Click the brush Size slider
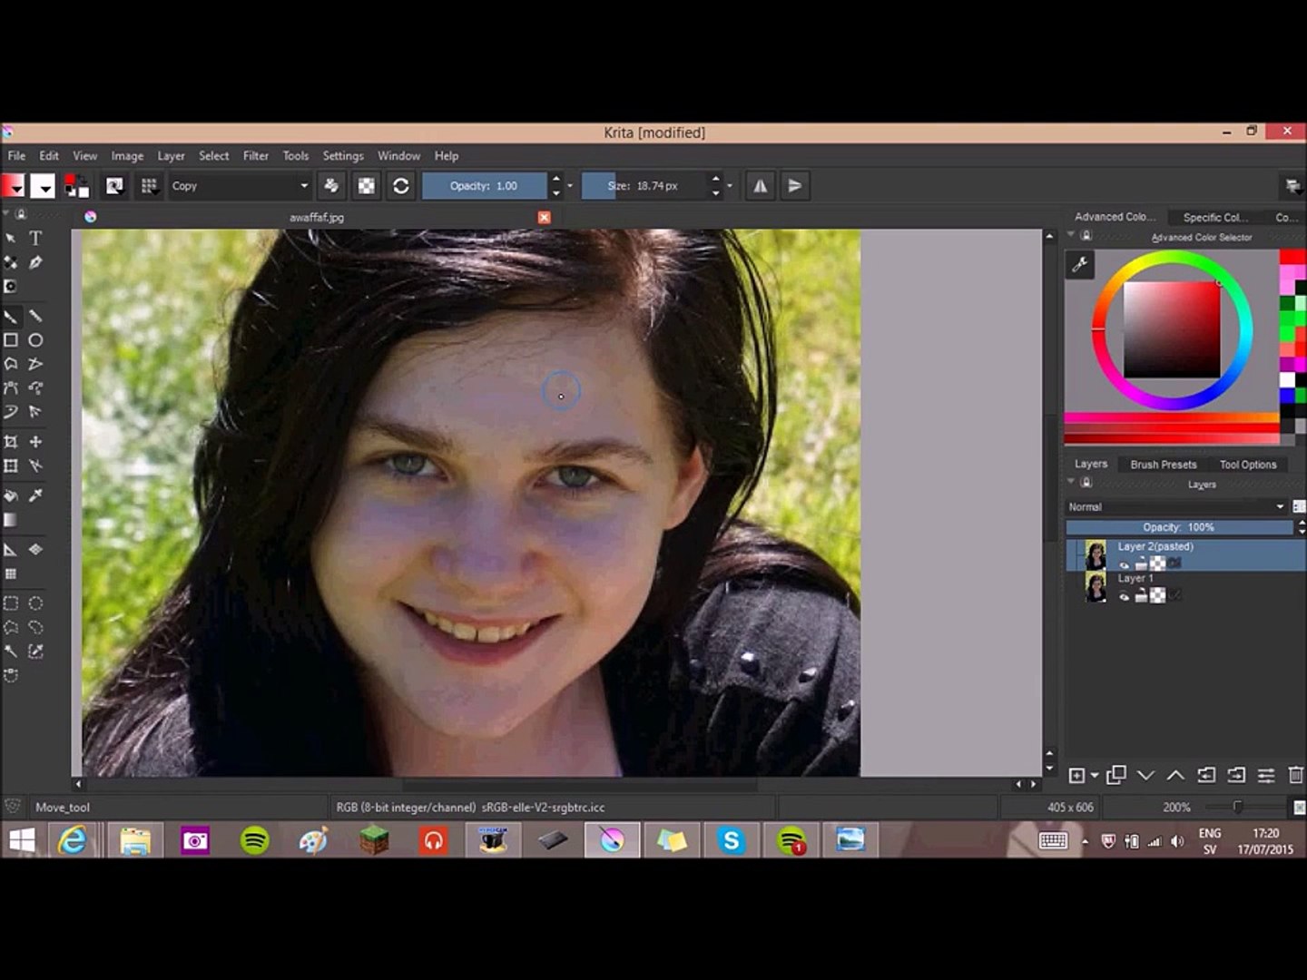 point(644,186)
